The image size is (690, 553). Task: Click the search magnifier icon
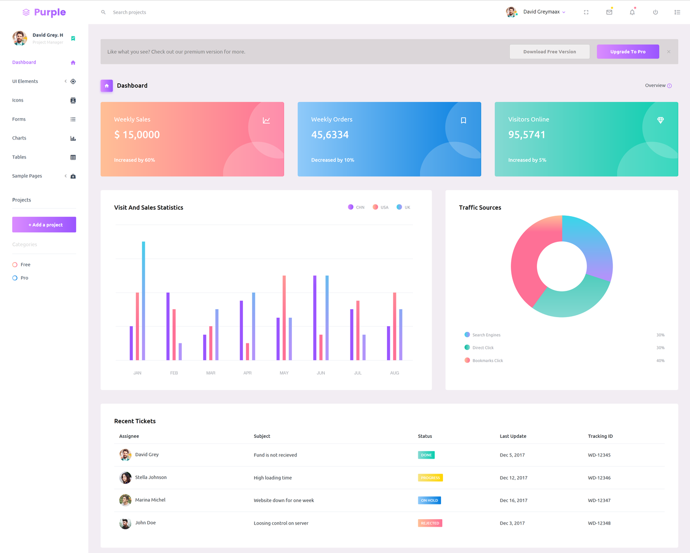103,12
